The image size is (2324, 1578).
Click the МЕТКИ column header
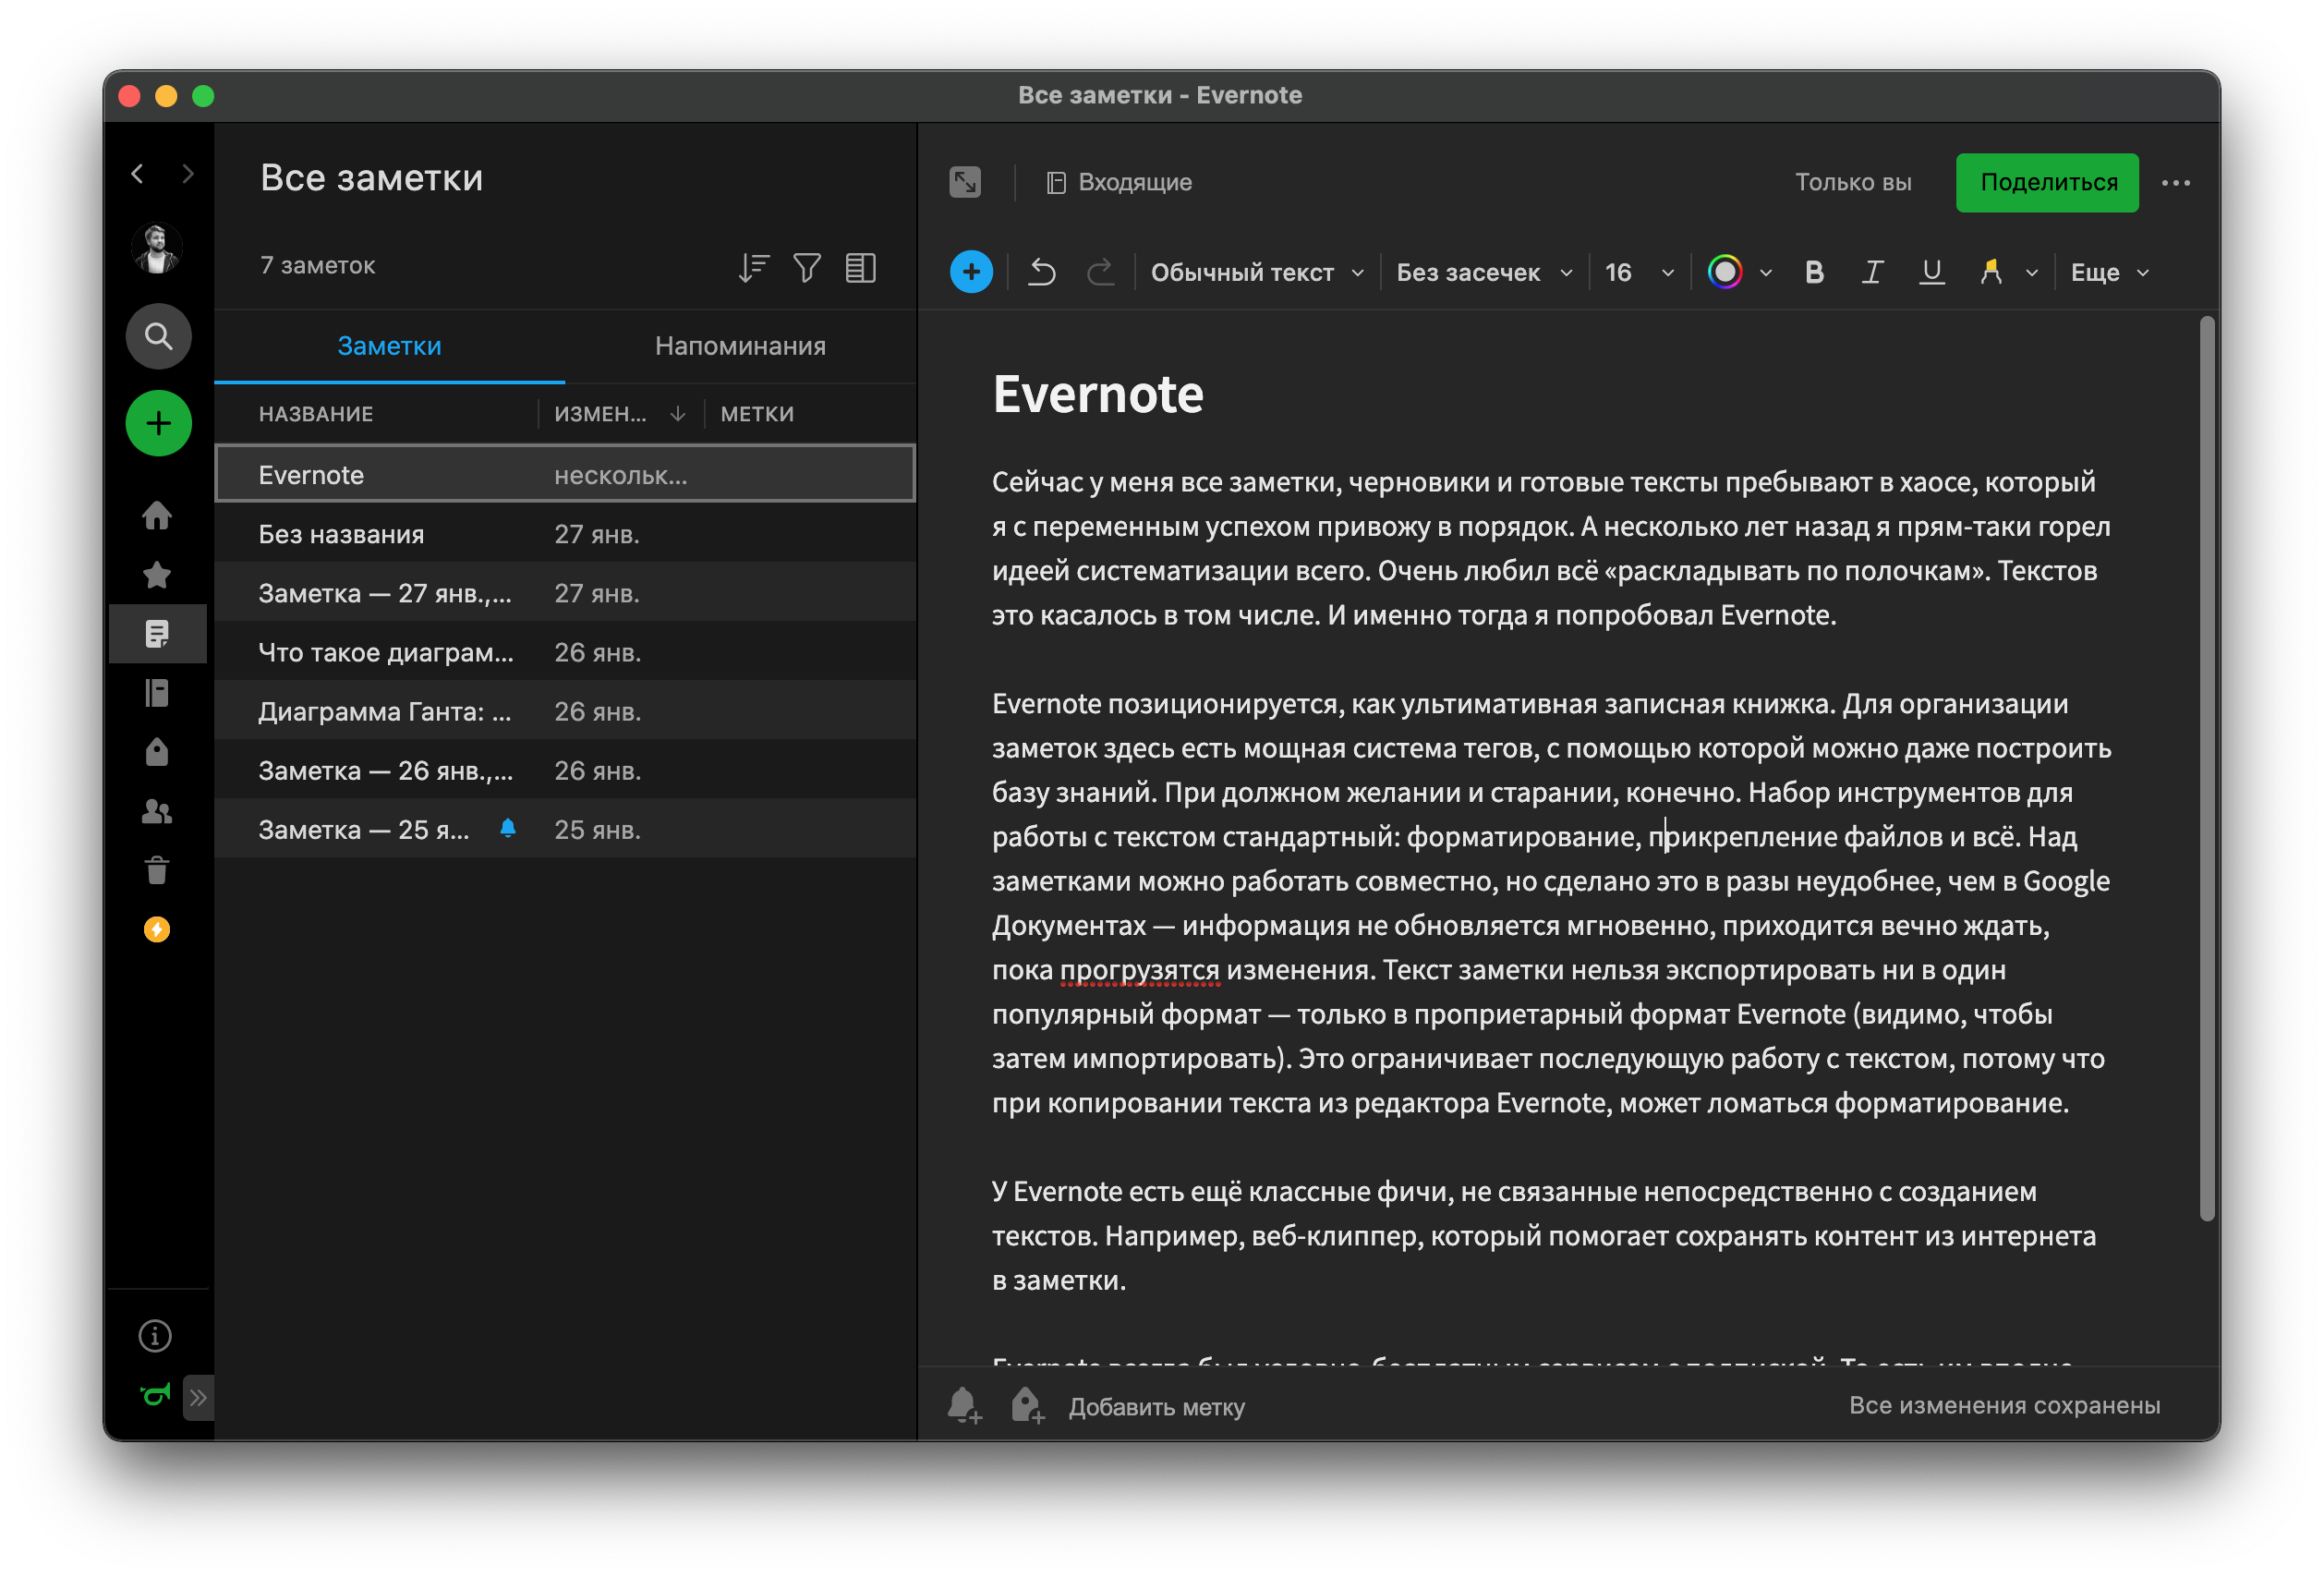point(757,414)
